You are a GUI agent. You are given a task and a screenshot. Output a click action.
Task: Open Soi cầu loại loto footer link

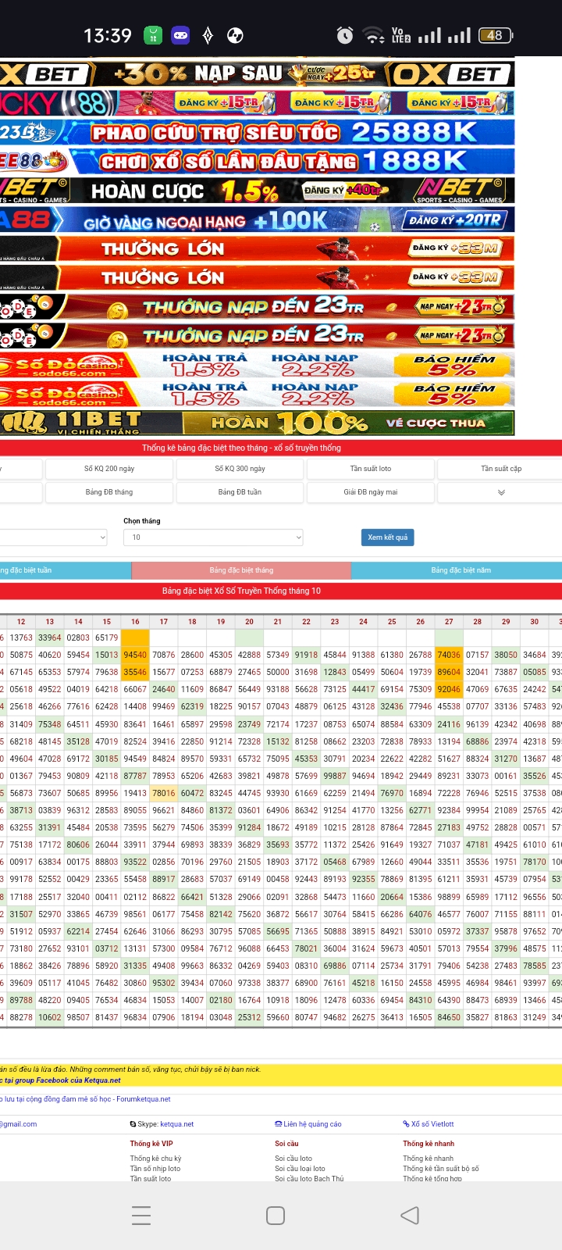(x=300, y=1169)
